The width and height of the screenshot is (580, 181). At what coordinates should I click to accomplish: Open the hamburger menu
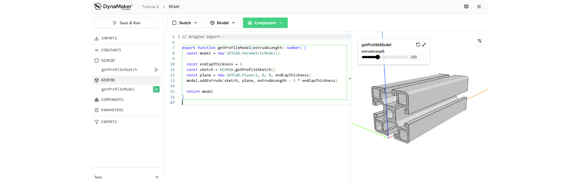tap(479, 7)
